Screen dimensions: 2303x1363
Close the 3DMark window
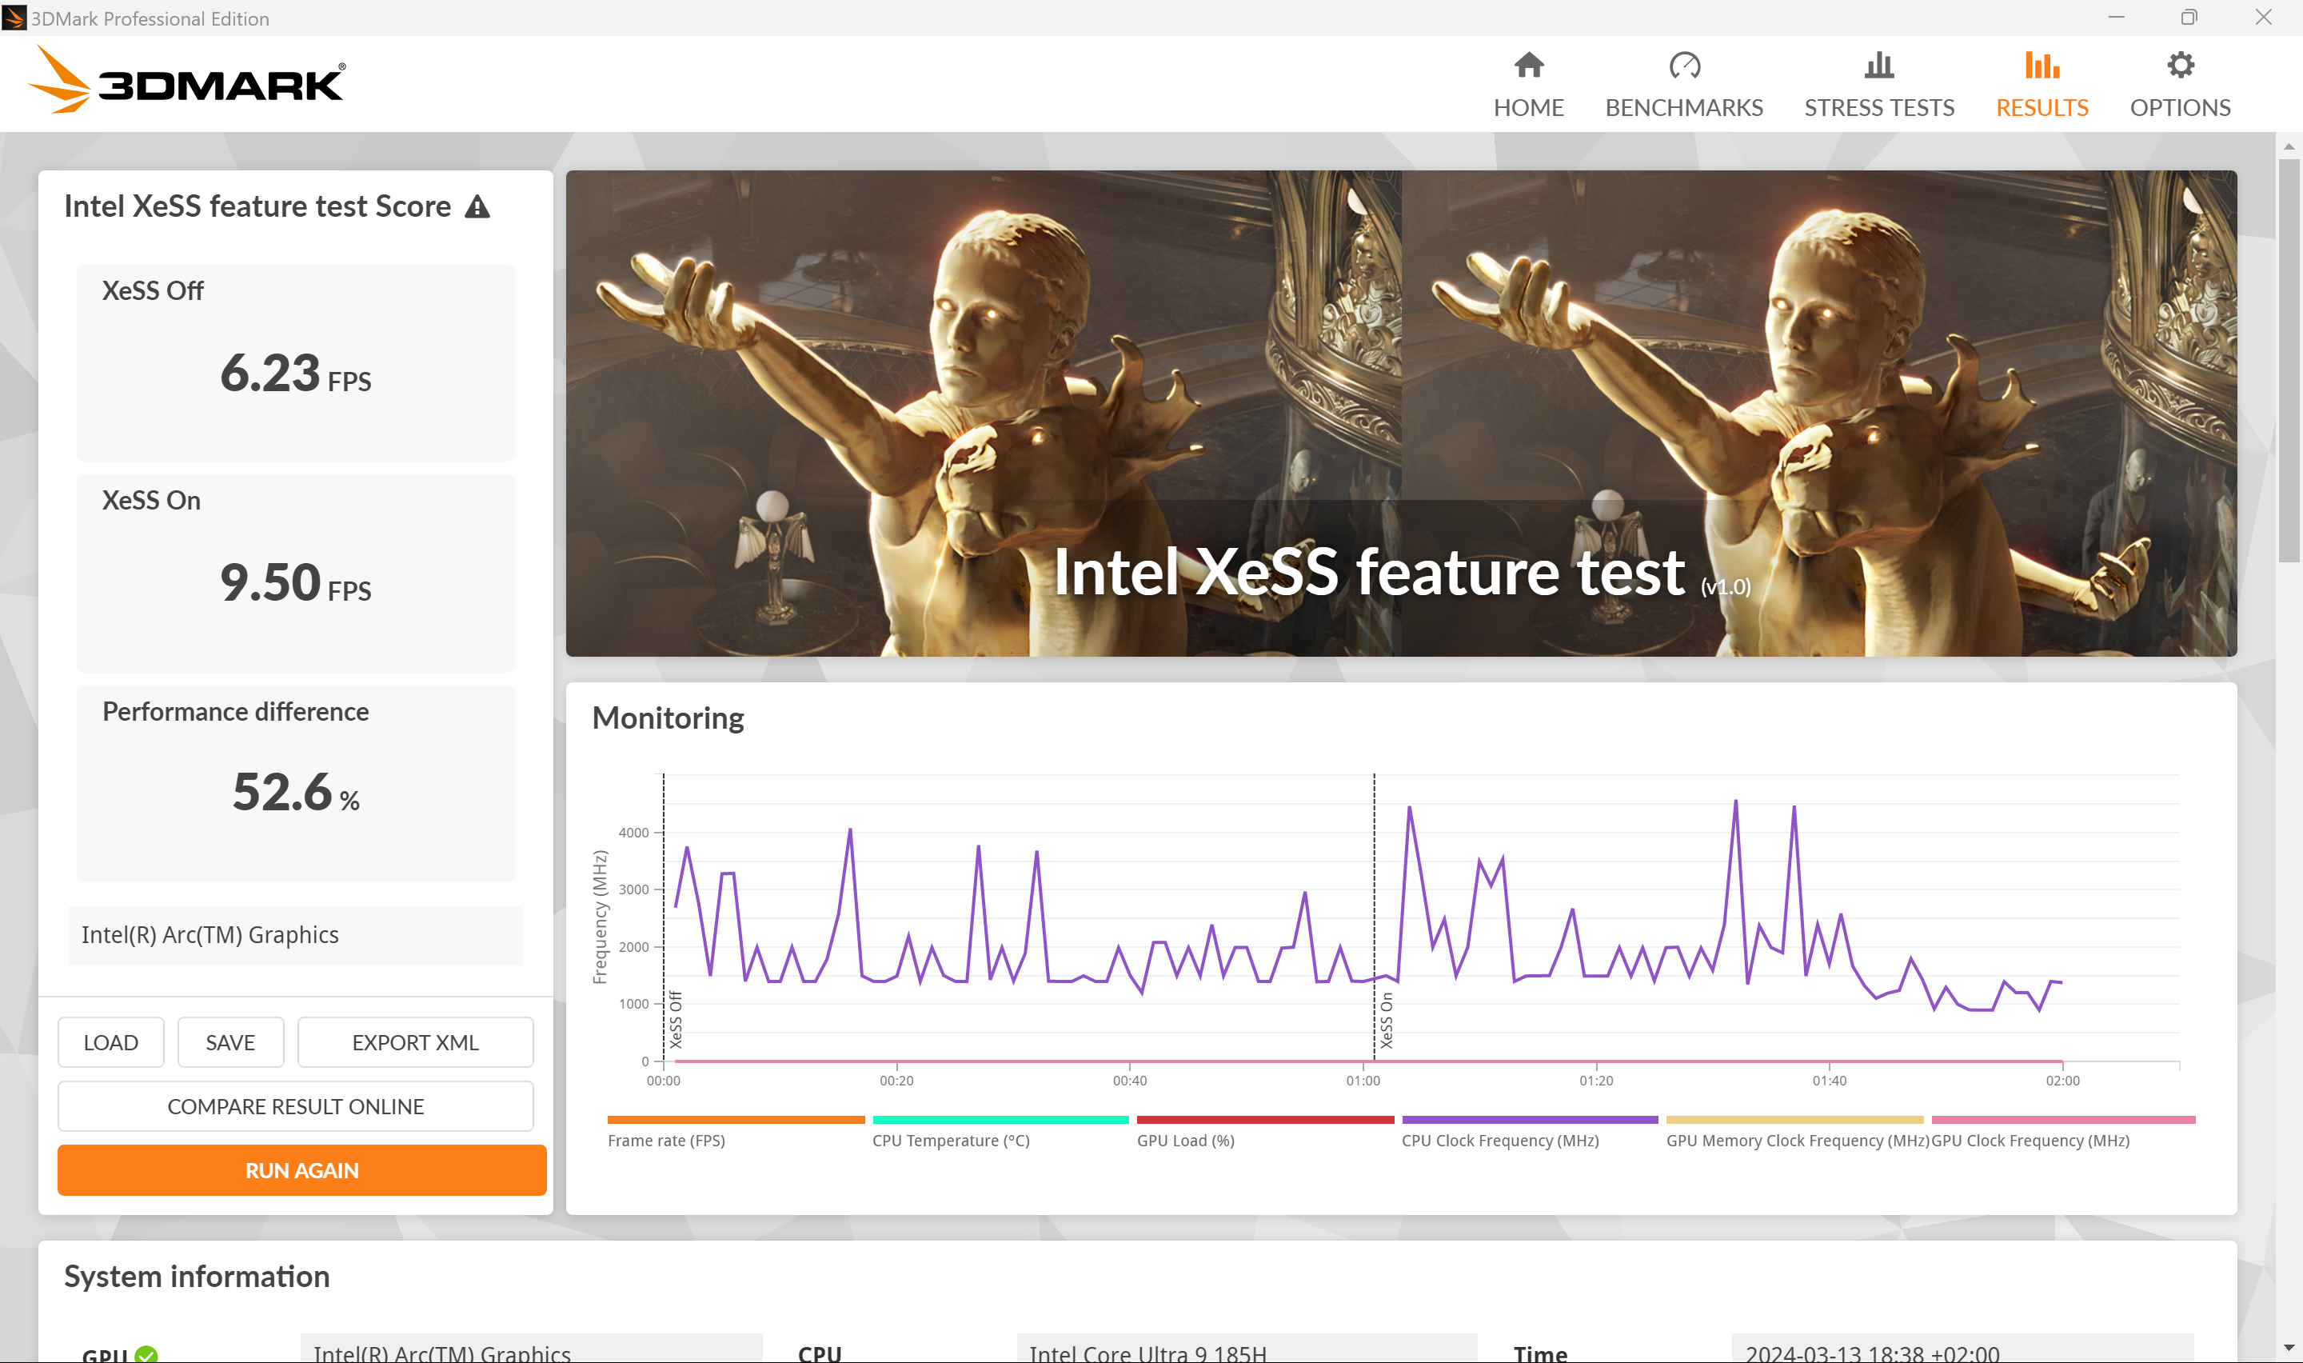(2264, 18)
